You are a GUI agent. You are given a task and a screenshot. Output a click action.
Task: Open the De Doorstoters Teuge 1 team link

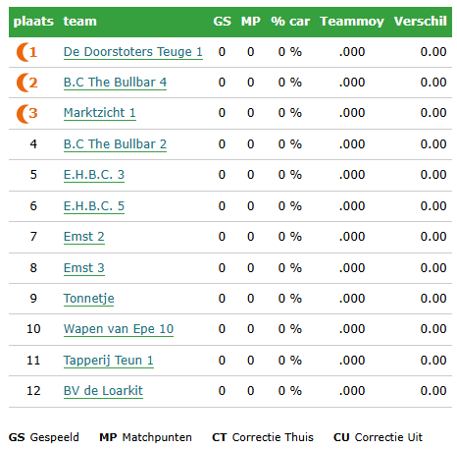pos(133,52)
